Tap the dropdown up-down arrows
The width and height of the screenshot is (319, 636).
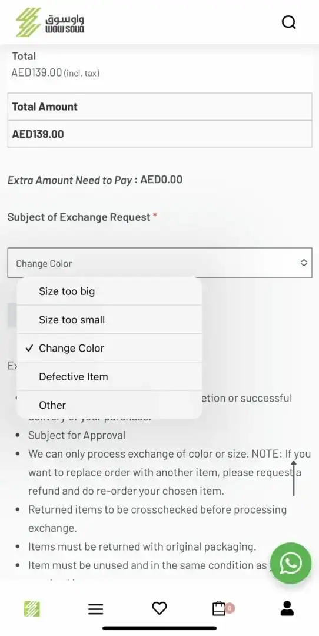click(x=304, y=263)
